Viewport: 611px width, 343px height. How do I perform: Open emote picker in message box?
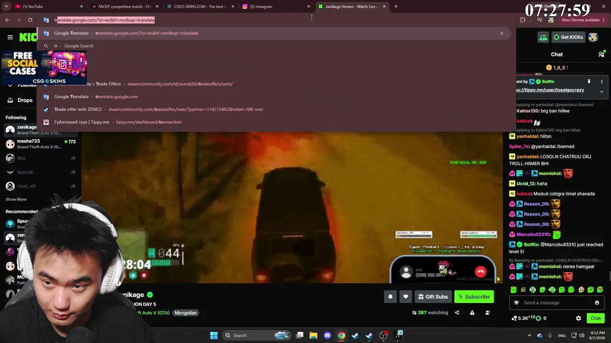(x=597, y=303)
